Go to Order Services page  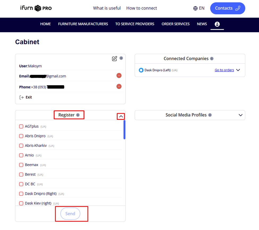pos(176,24)
